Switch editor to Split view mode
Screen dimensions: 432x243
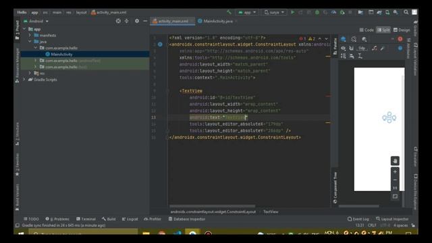383,30
